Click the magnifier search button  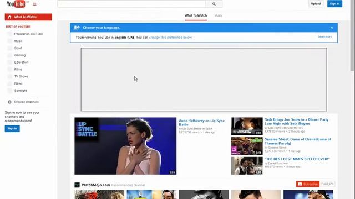[214, 4]
